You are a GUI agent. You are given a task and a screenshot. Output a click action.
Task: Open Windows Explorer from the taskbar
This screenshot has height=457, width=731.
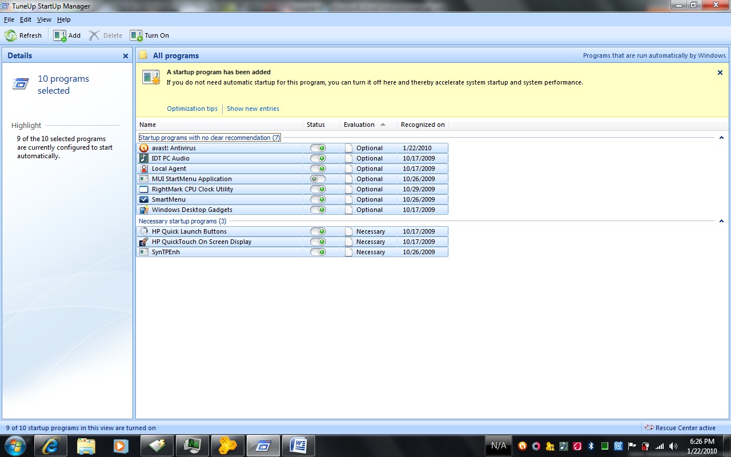[86, 446]
